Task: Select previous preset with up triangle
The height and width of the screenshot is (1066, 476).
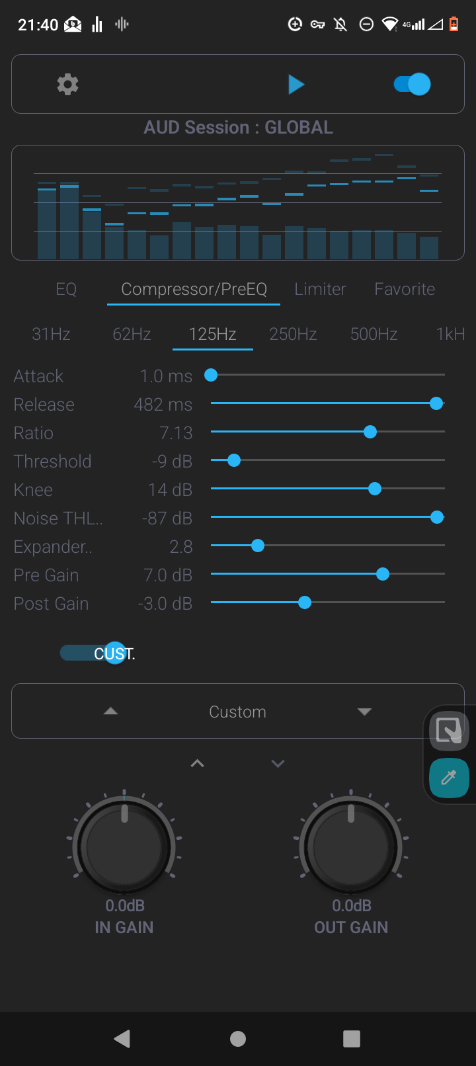Action: (x=110, y=712)
